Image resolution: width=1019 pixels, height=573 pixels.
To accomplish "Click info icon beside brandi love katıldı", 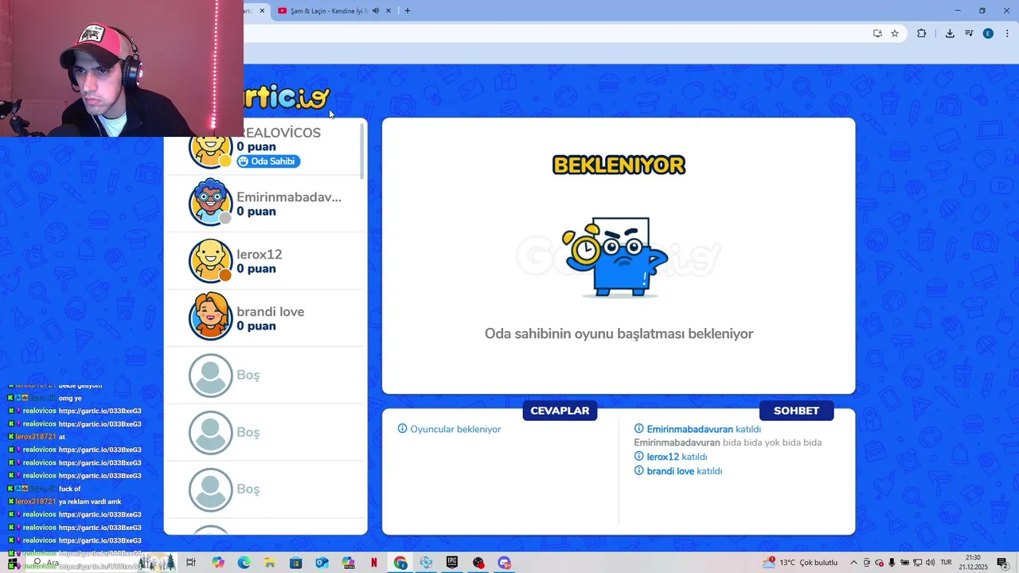I will coord(638,471).
